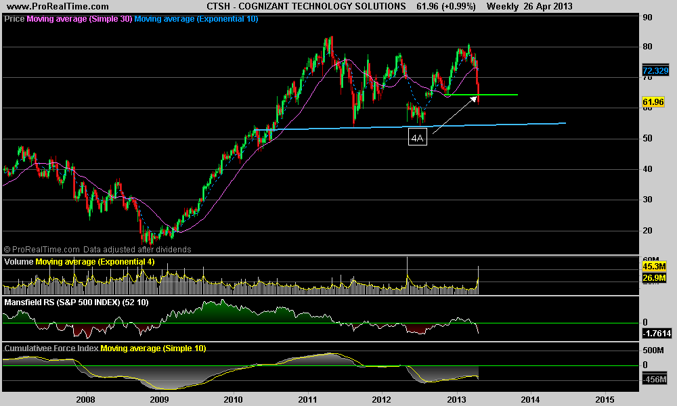Click the 2015 year label on time axis
This screenshot has width=677, height=406.
pyautogui.click(x=605, y=399)
